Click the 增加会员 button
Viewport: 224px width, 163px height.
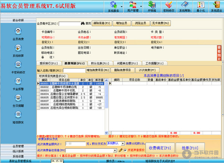122,23
